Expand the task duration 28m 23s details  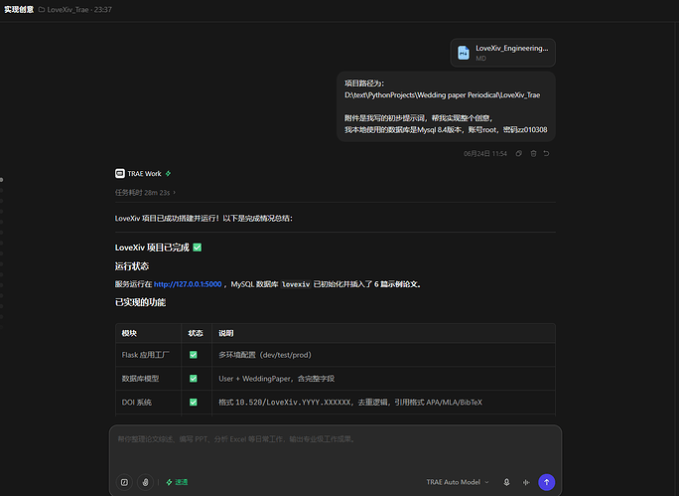click(145, 193)
